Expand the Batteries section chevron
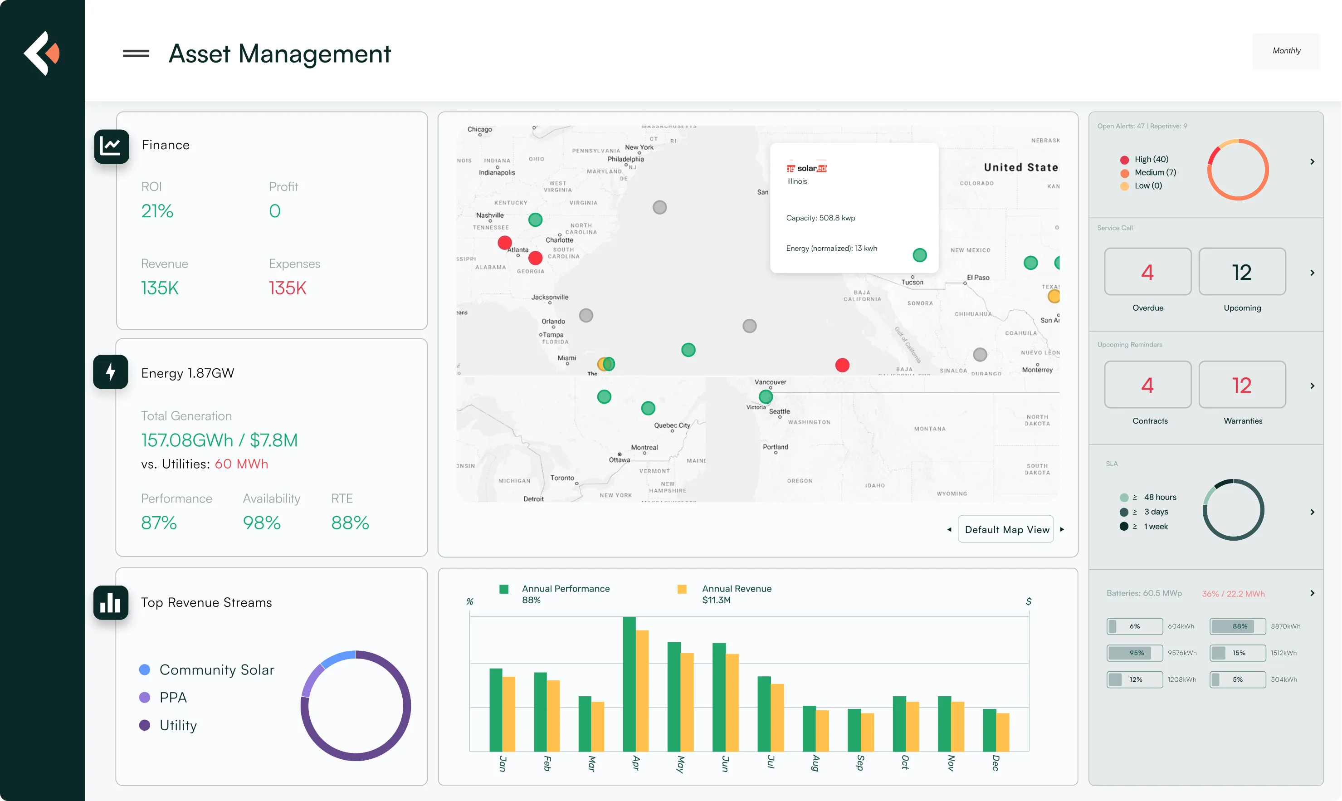 coord(1313,593)
